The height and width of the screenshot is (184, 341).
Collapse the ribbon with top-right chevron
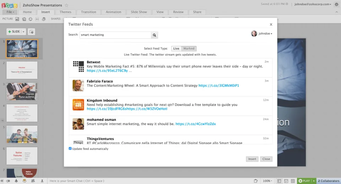click(337, 12)
